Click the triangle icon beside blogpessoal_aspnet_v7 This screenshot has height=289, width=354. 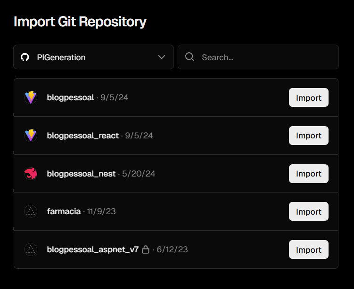[x=31, y=249]
